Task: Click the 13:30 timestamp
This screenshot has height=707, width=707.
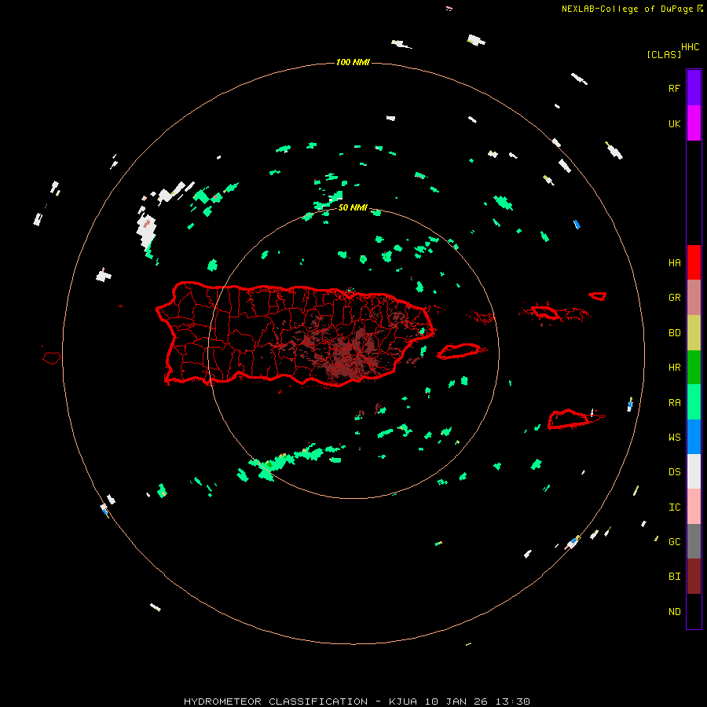Action: pos(513,702)
